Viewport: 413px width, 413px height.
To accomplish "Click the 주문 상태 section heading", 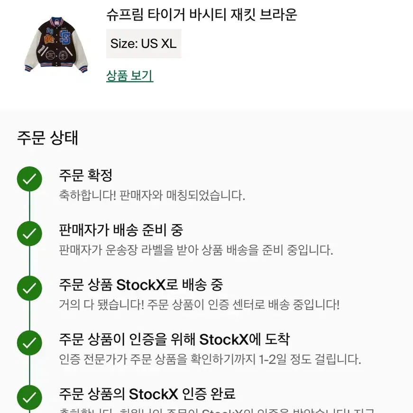I will pos(48,138).
